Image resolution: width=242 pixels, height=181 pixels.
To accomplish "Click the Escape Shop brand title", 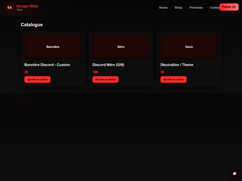I will coord(27,6).
